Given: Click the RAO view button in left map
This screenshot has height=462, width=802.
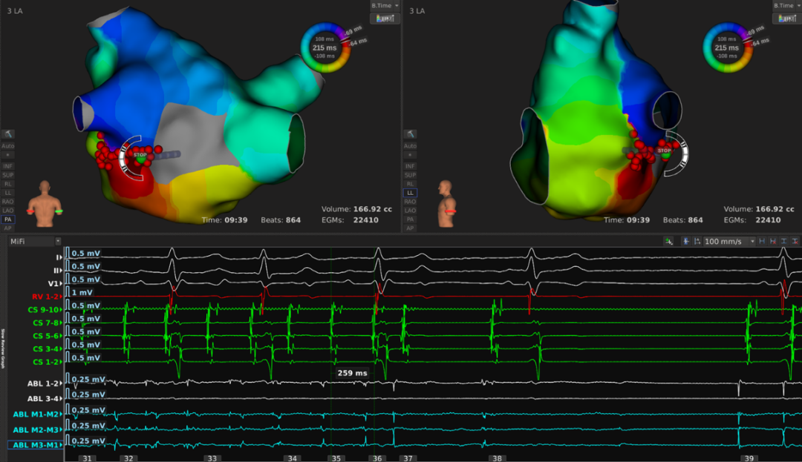Looking at the screenshot, I should coord(8,202).
